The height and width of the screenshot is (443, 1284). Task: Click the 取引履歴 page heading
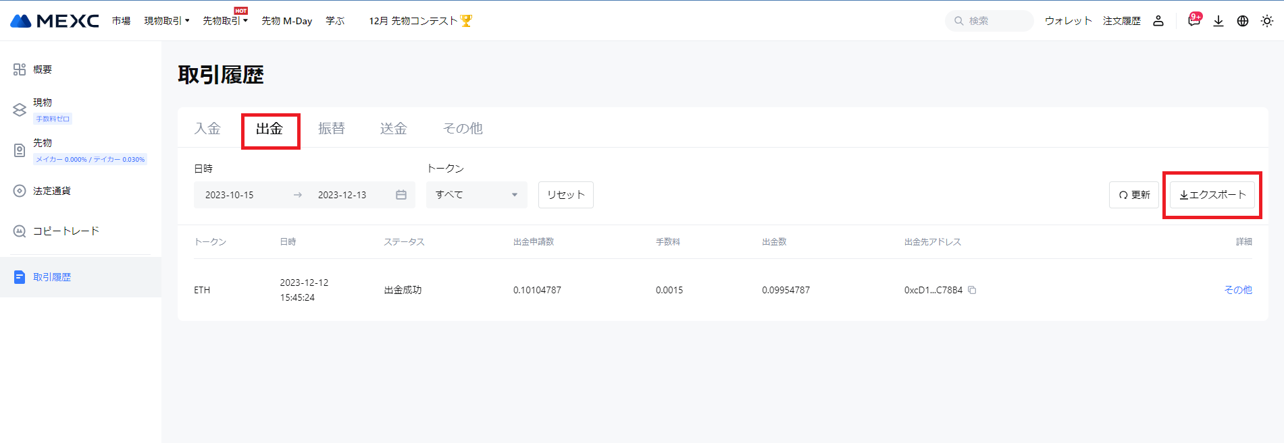[221, 75]
